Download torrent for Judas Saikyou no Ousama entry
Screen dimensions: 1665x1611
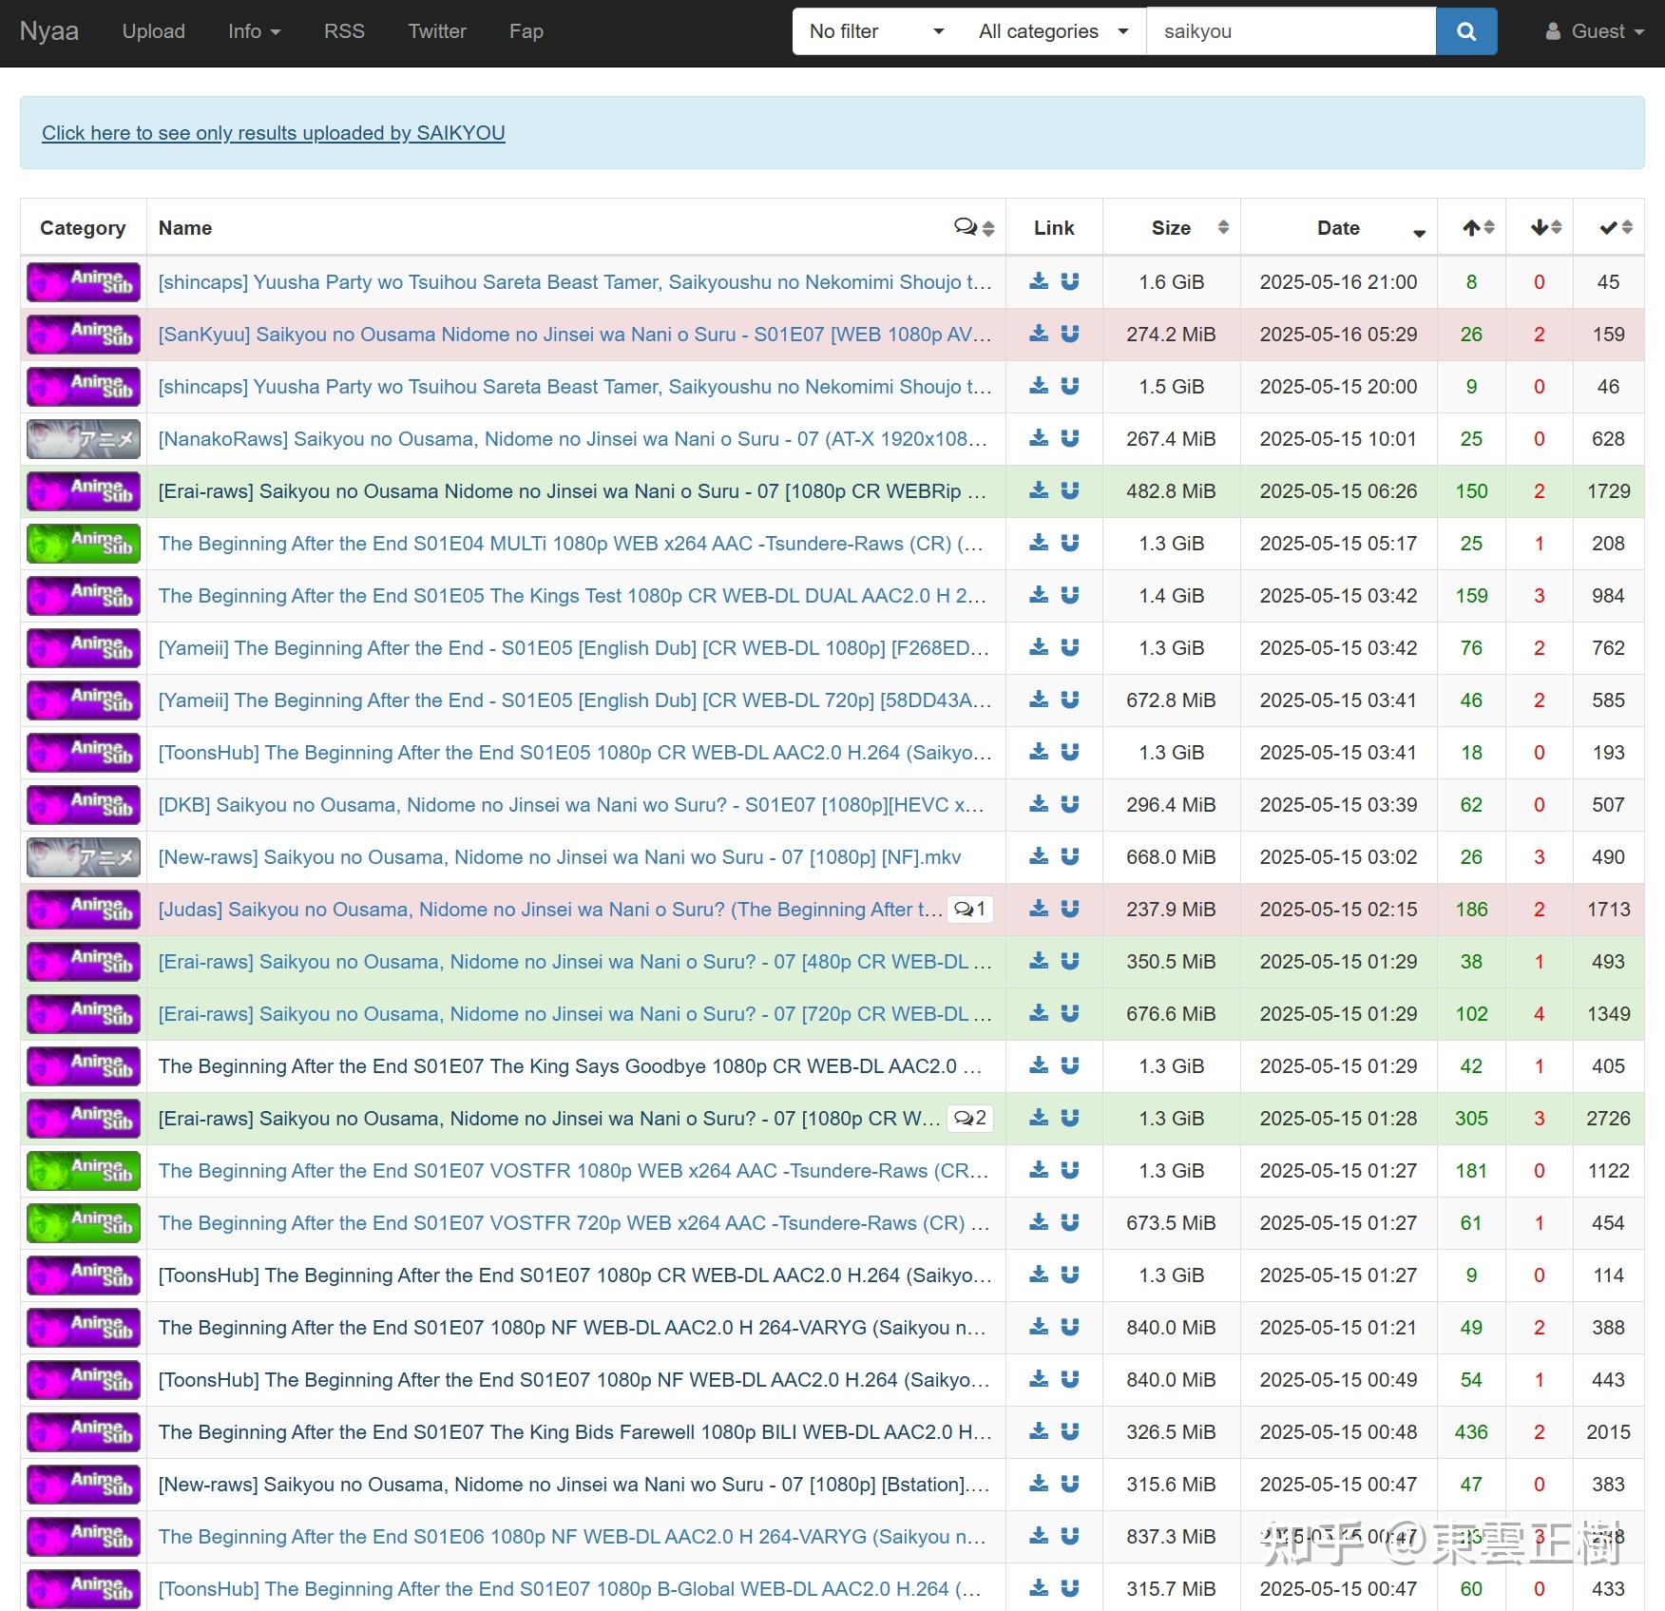pyautogui.click(x=1039, y=909)
